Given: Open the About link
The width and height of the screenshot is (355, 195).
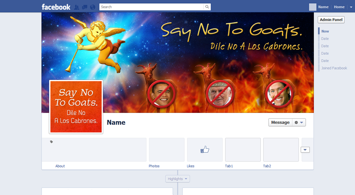Looking at the screenshot, I should 60,166.
